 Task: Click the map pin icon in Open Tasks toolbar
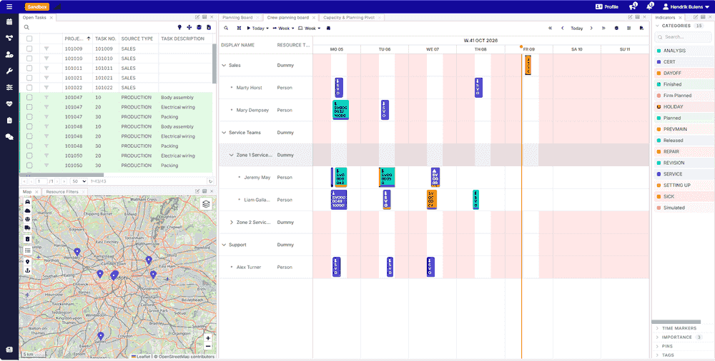179,27
